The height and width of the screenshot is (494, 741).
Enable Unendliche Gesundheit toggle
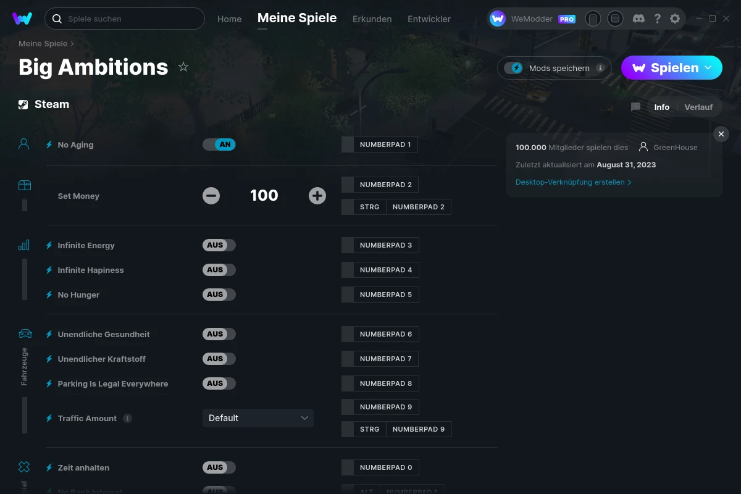pyautogui.click(x=219, y=334)
